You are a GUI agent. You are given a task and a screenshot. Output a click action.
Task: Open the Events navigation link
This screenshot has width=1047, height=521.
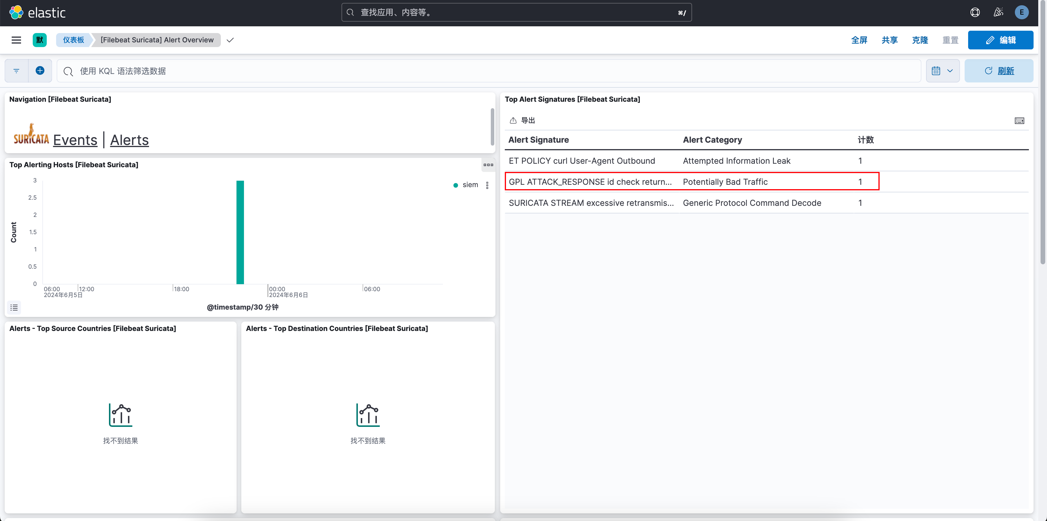75,140
